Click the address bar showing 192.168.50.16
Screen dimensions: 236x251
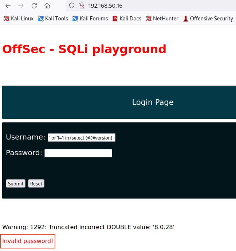pyautogui.click(x=146, y=6)
